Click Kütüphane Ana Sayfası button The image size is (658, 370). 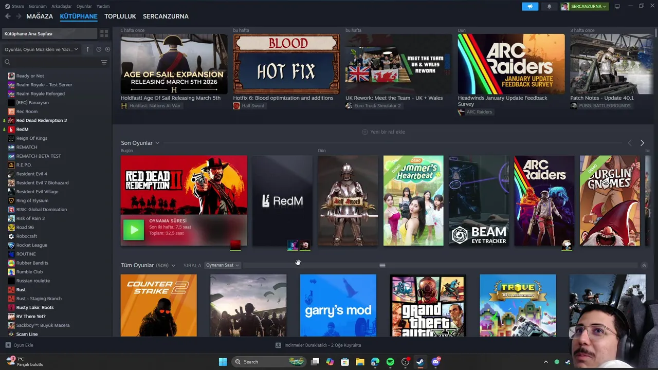pos(49,33)
